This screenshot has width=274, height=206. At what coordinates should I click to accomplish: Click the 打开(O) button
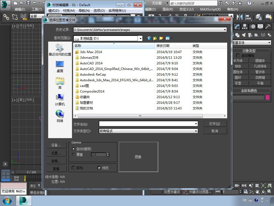tap(215, 124)
